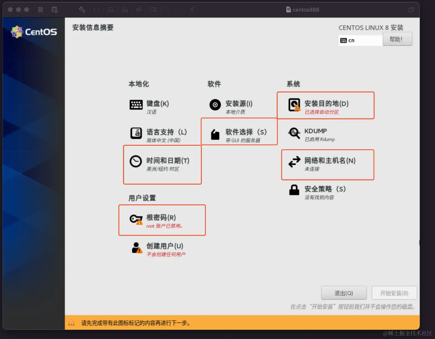Image resolution: width=435 pixels, height=339 pixels.
Task: Click the 帮助! help button
Action: pos(397,39)
